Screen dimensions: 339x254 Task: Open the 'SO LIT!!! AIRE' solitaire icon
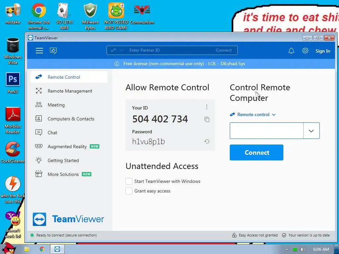64,16
